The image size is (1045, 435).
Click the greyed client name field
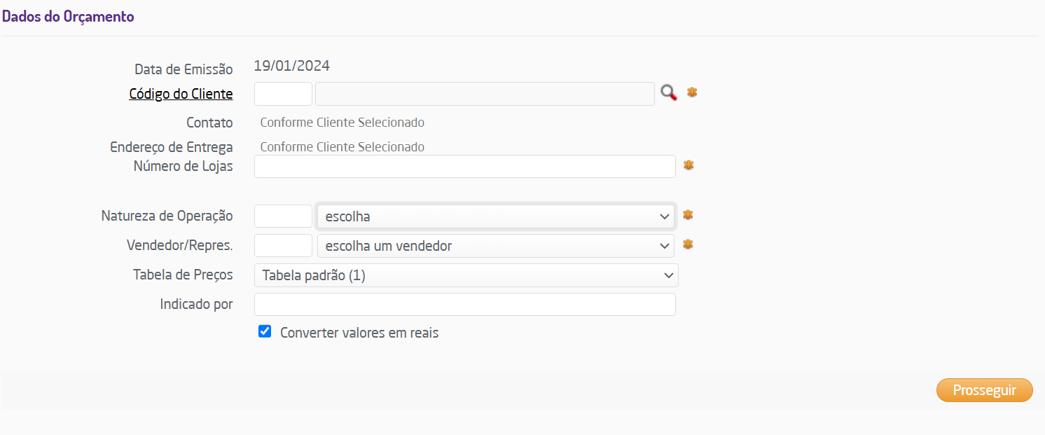[x=485, y=94]
